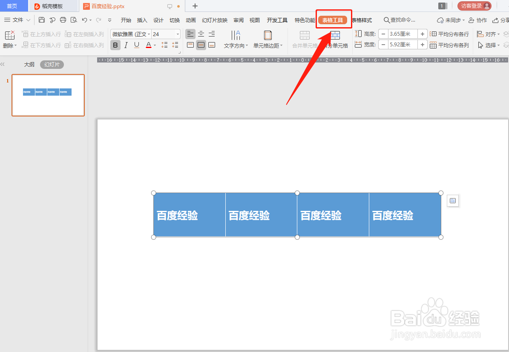This screenshot has height=352, width=509.
Task: Click the Redo arrow icon
Action: (99, 20)
